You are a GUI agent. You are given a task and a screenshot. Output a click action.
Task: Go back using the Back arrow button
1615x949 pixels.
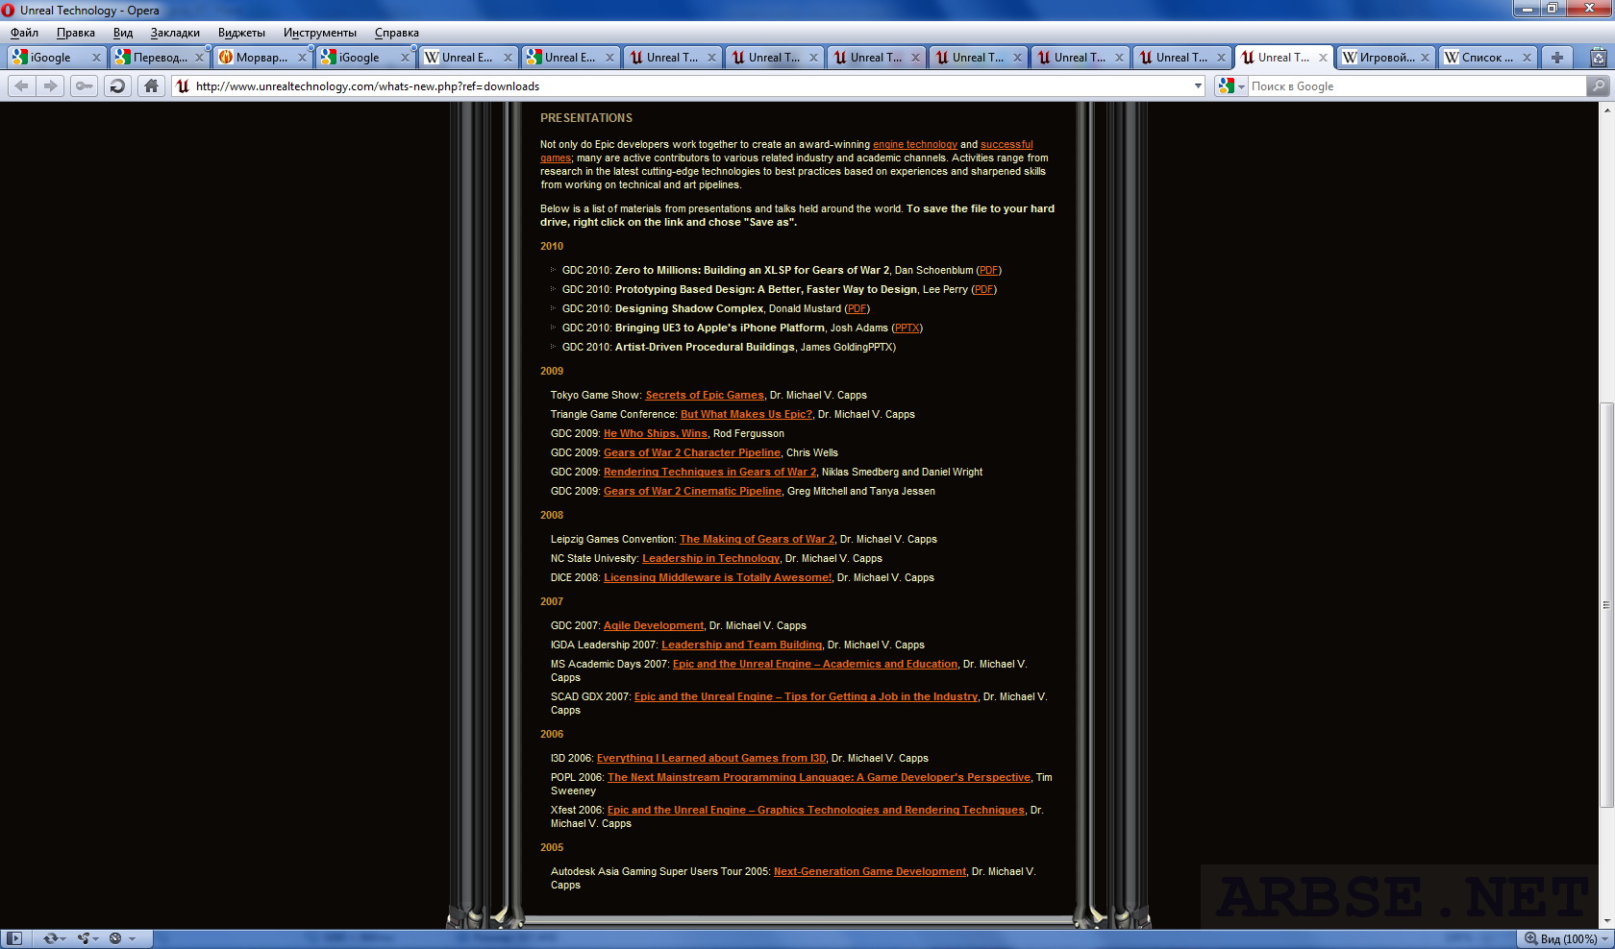coord(21,85)
